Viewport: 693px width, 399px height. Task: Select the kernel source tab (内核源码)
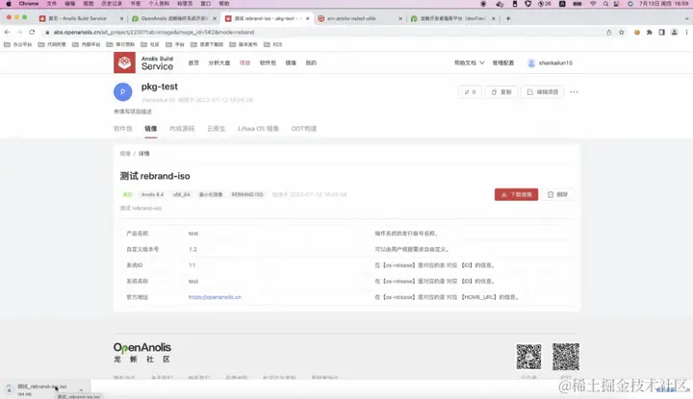(x=182, y=129)
